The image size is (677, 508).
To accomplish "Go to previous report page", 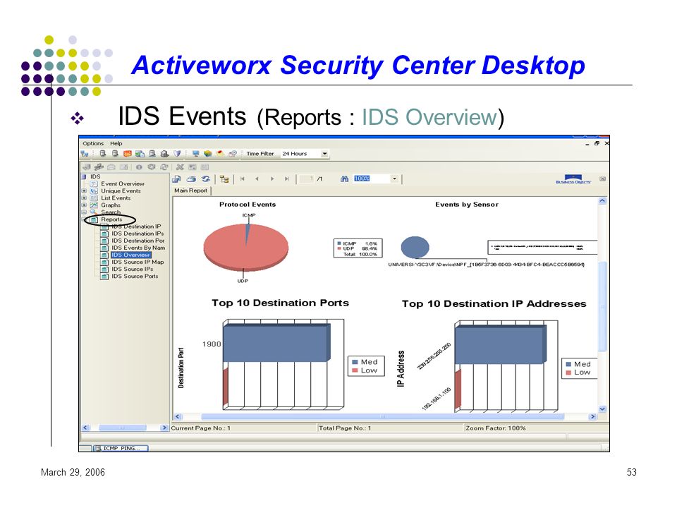I will pos(257,179).
